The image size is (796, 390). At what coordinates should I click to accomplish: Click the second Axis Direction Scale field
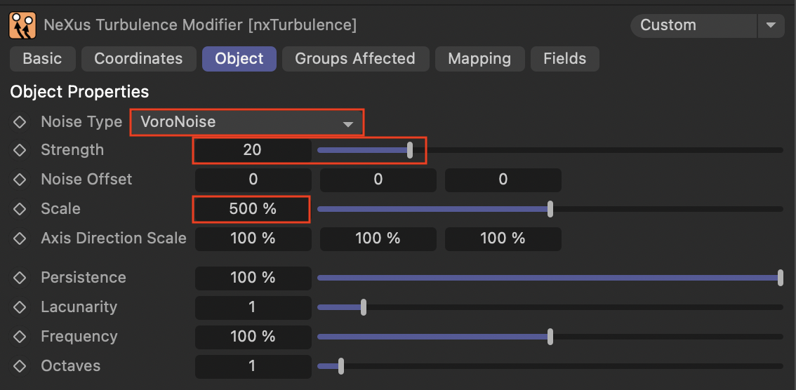tap(378, 239)
